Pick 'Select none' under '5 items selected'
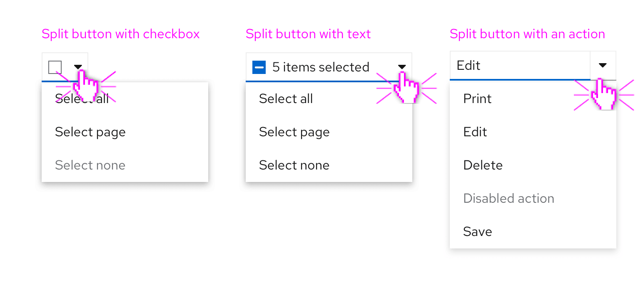This screenshot has width=643, height=290. coord(294,165)
